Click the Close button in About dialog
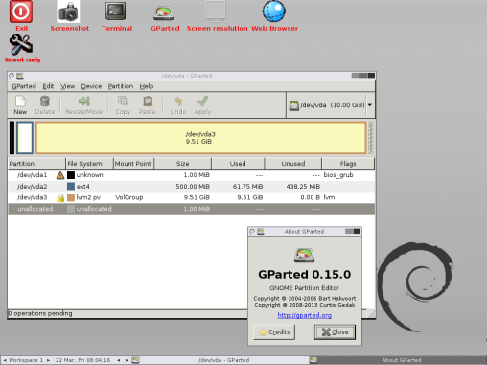The width and height of the screenshot is (487, 365). tap(335, 332)
